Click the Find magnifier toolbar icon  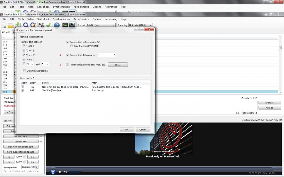point(26,25)
